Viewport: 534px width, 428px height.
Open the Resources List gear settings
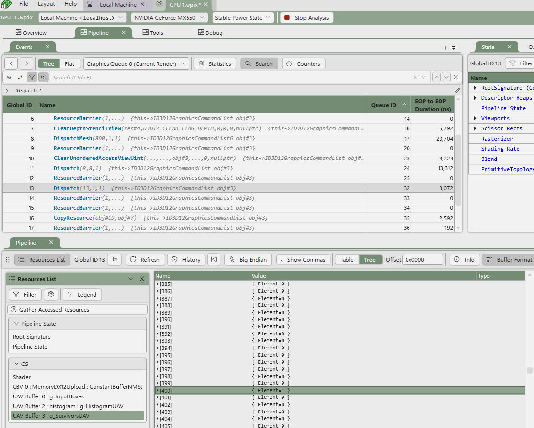tap(51, 294)
